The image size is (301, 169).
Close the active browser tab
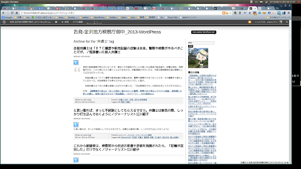pyautogui.click(x=255, y=8)
